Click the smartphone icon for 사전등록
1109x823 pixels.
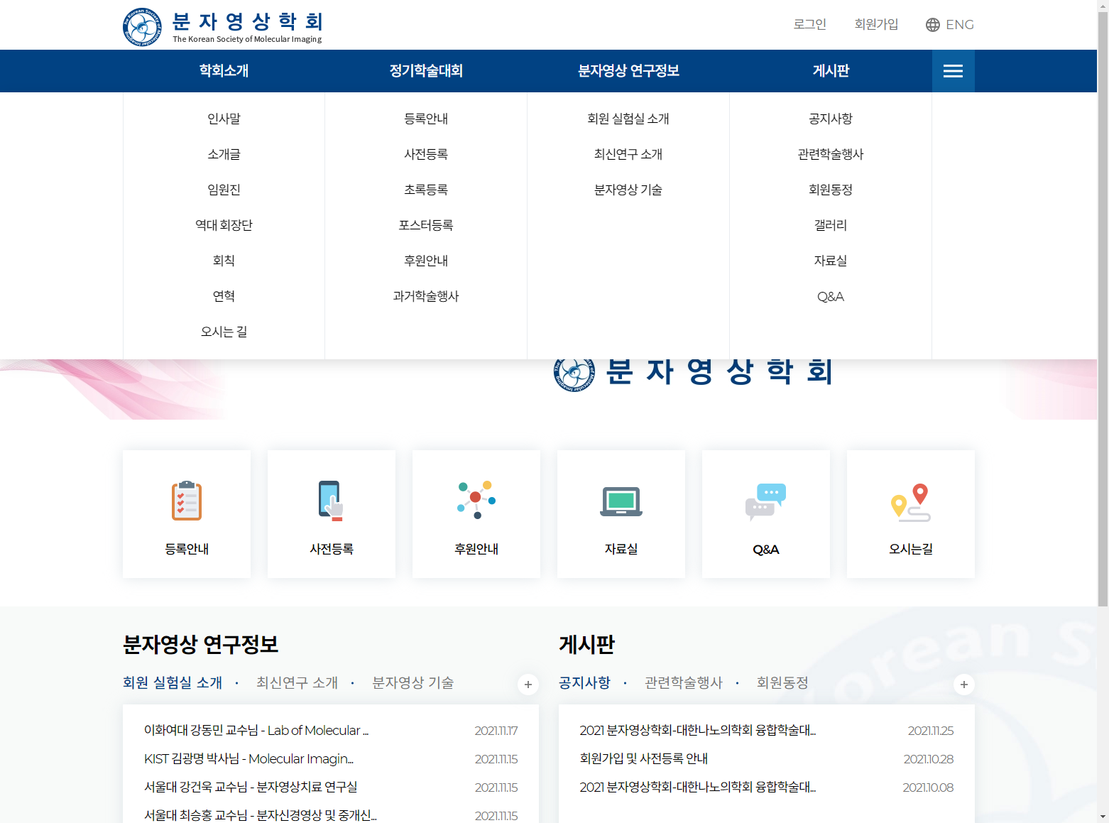pos(331,501)
